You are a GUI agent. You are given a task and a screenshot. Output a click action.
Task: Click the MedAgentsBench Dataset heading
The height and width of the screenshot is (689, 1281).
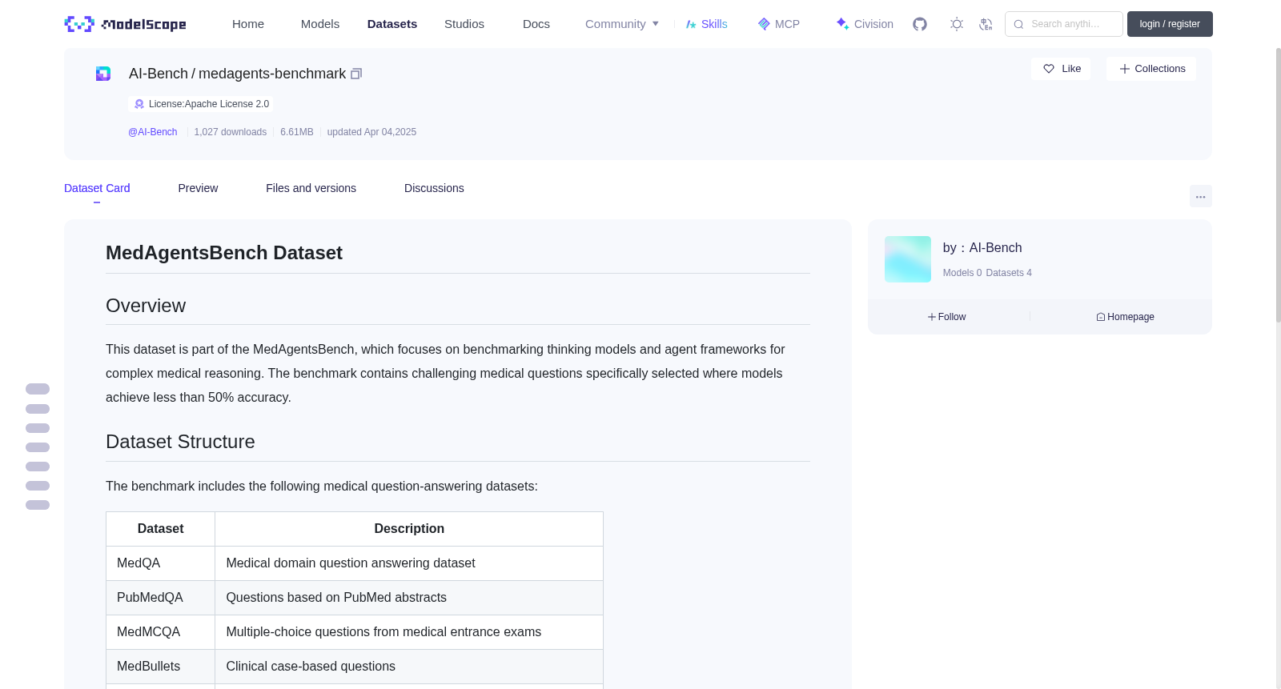(224, 253)
